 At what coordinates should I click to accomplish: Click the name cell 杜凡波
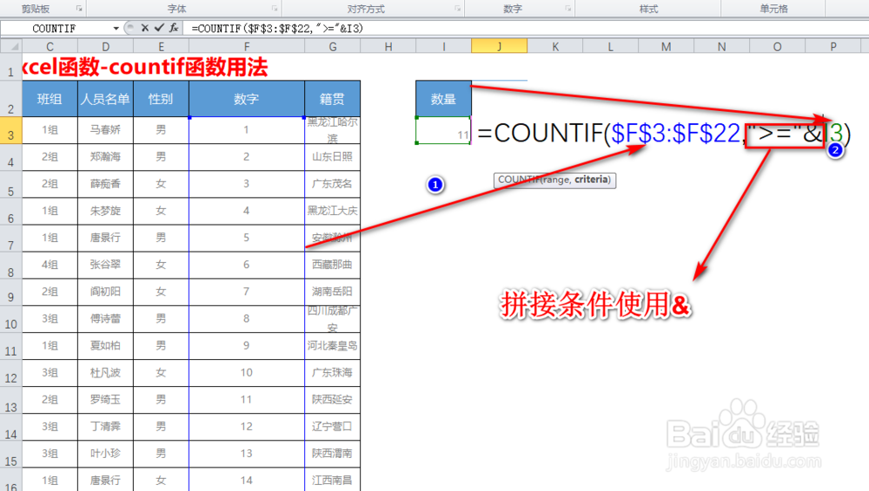(105, 373)
